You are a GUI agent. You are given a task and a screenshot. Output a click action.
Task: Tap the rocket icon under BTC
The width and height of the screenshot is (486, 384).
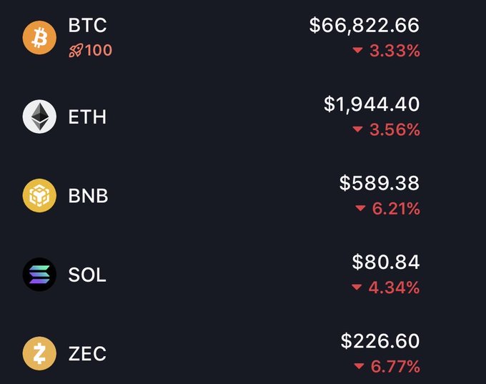point(76,51)
